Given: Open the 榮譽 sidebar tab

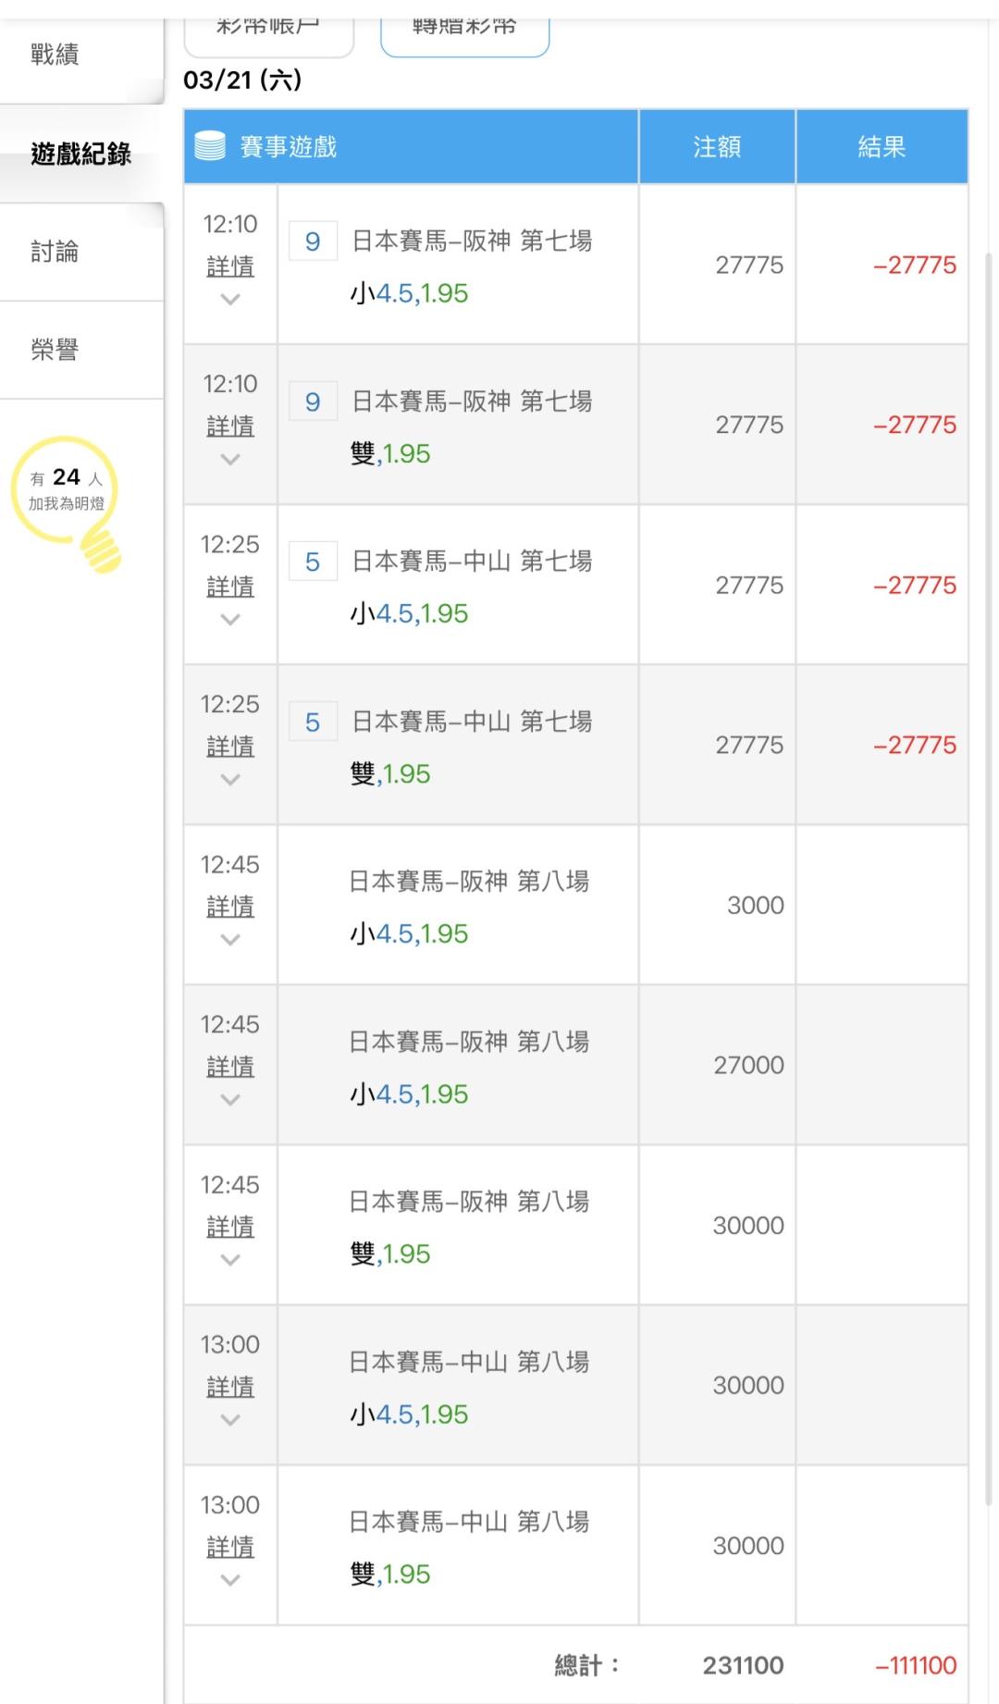Looking at the screenshot, I should coord(55,350).
